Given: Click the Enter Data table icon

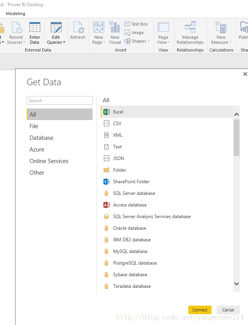Looking at the screenshot, I should pos(34,27).
